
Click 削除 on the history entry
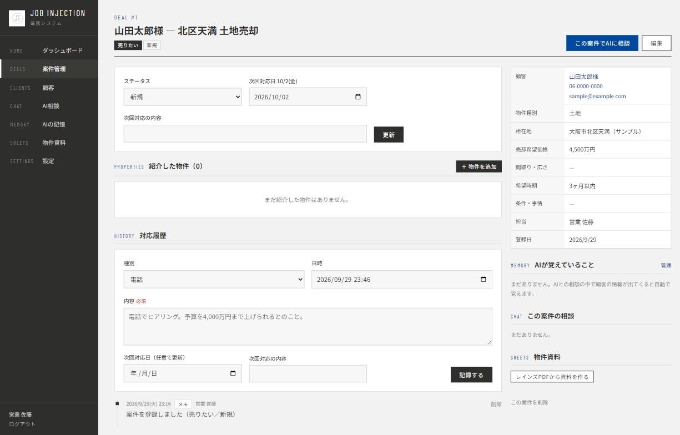[496, 404]
